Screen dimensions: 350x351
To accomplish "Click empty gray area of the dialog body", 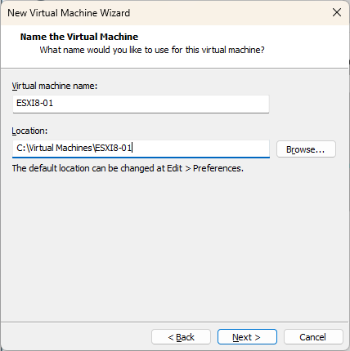I will click(174, 245).
